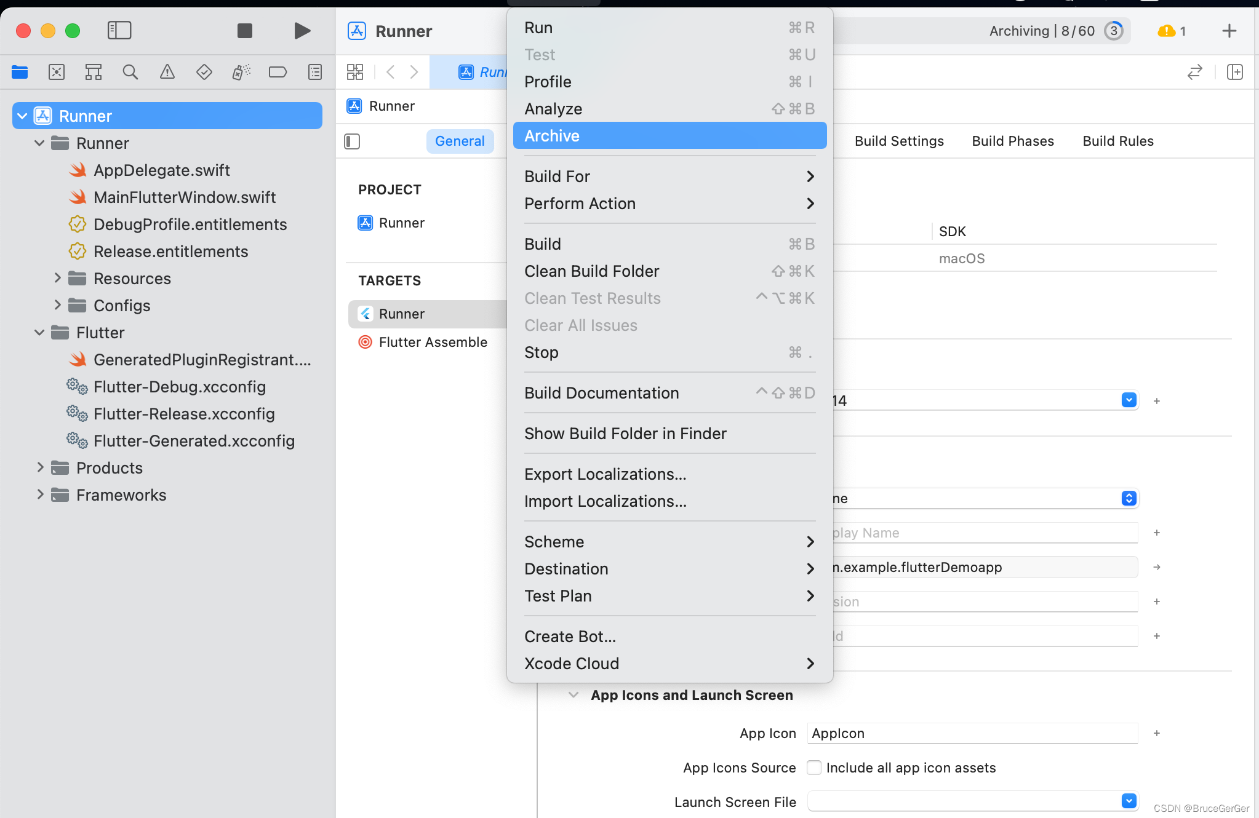Open Flutter-Debug.xcconfig file
Image resolution: width=1259 pixels, height=818 pixels.
(x=179, y=386)
